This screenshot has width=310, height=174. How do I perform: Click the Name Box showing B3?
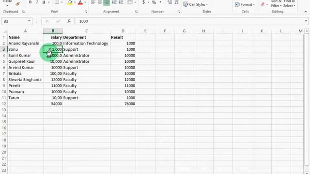click(14, 21)
